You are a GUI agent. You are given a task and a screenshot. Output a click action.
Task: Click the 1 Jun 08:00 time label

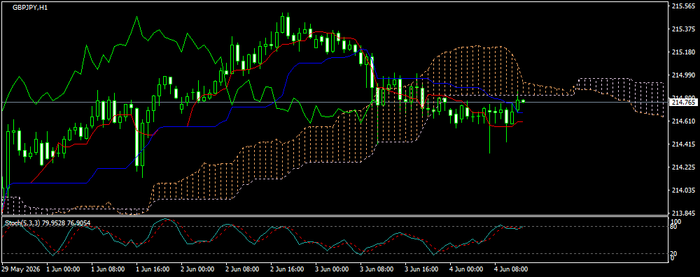tap(108, 269)
